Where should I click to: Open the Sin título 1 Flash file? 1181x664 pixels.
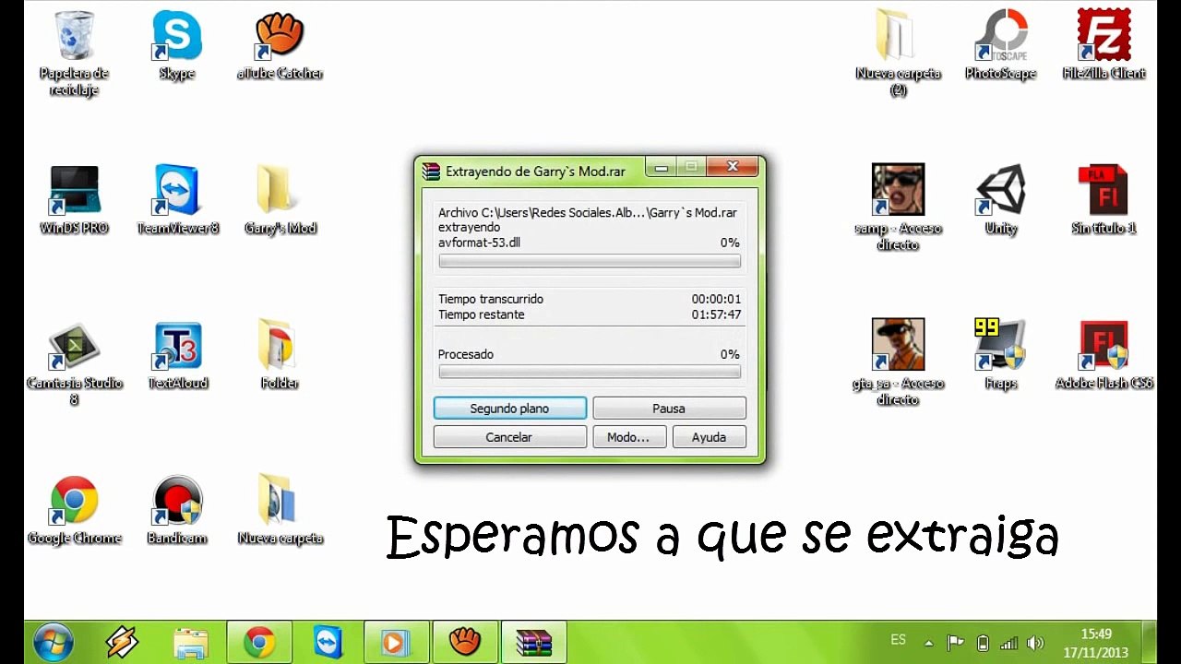pyautogui.click(x=1104, y=200)
